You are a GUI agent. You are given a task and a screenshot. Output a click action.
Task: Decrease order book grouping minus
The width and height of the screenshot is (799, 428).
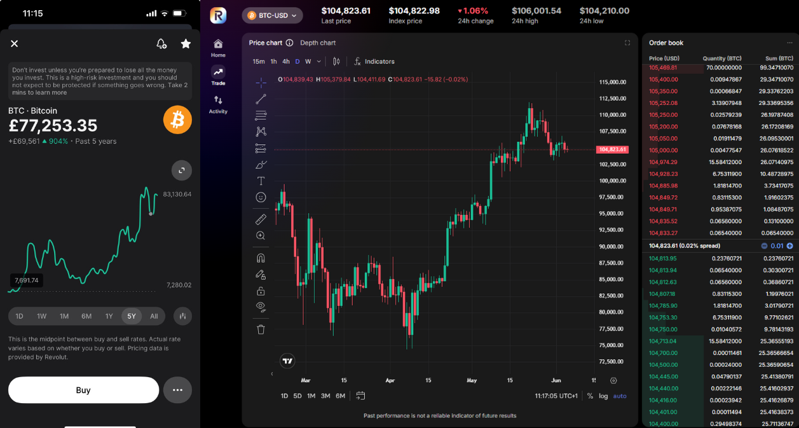(764, 245)
